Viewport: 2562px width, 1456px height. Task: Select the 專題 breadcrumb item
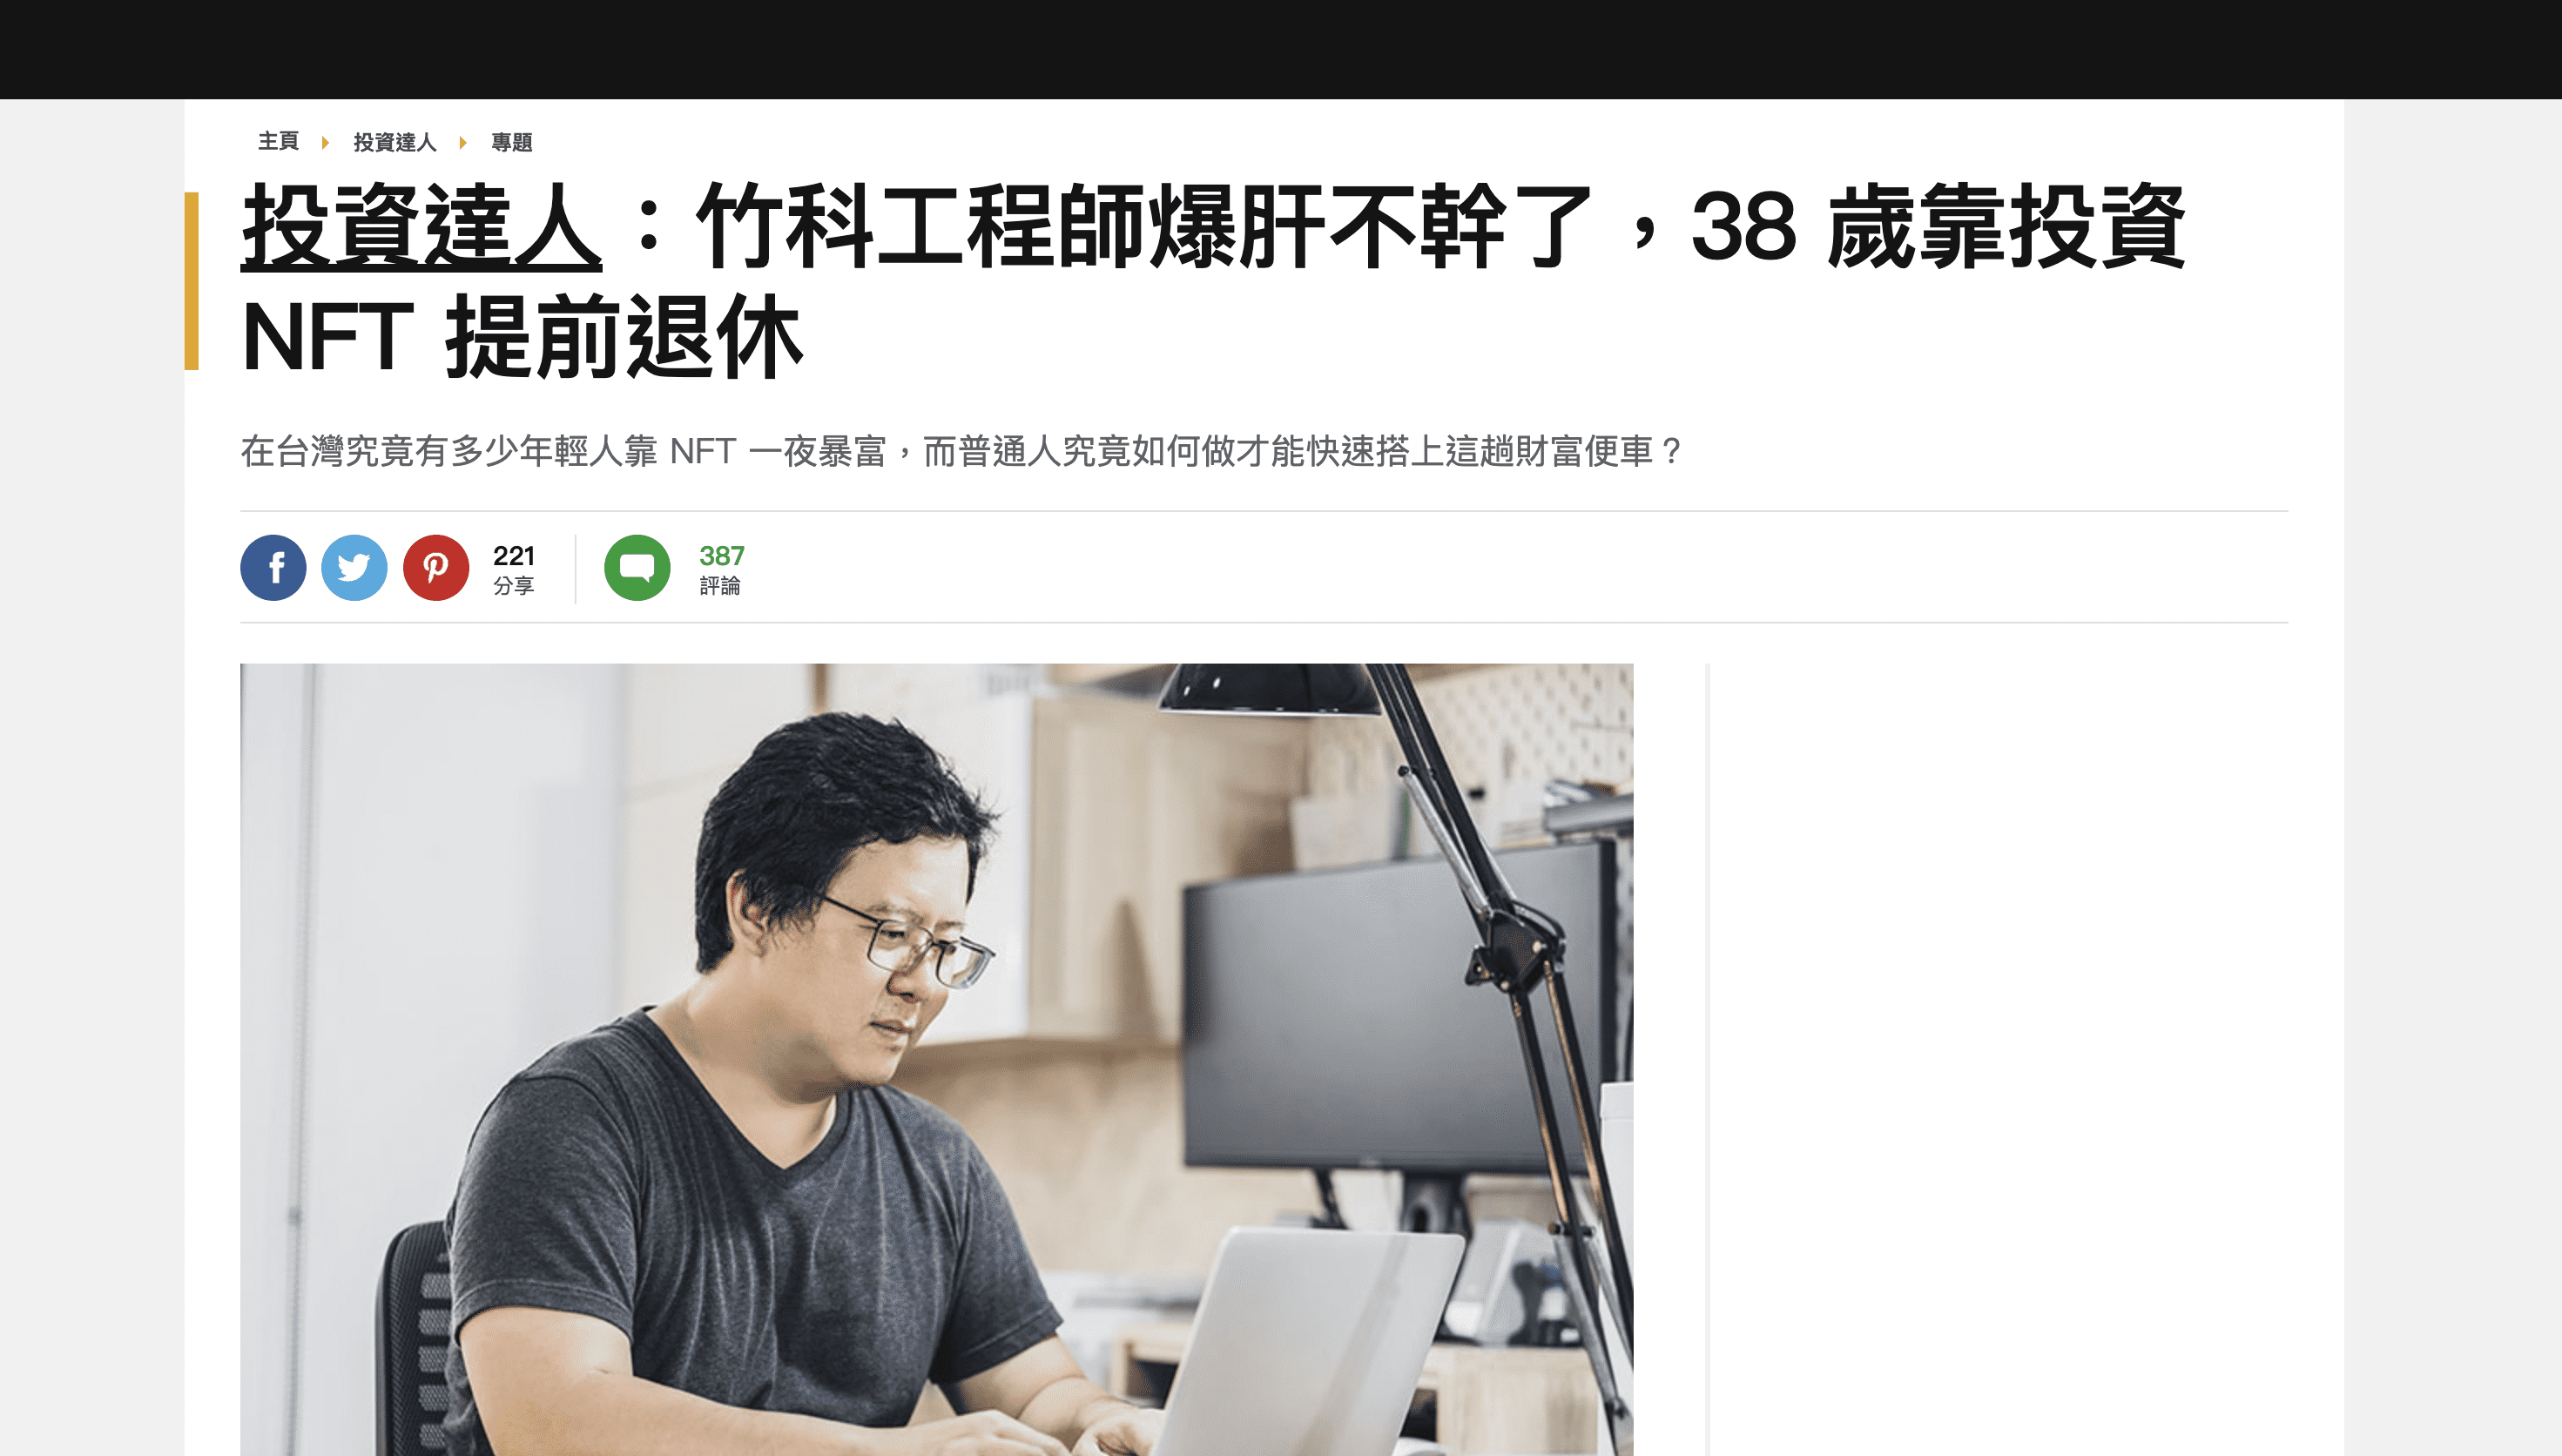coord(512,143)
